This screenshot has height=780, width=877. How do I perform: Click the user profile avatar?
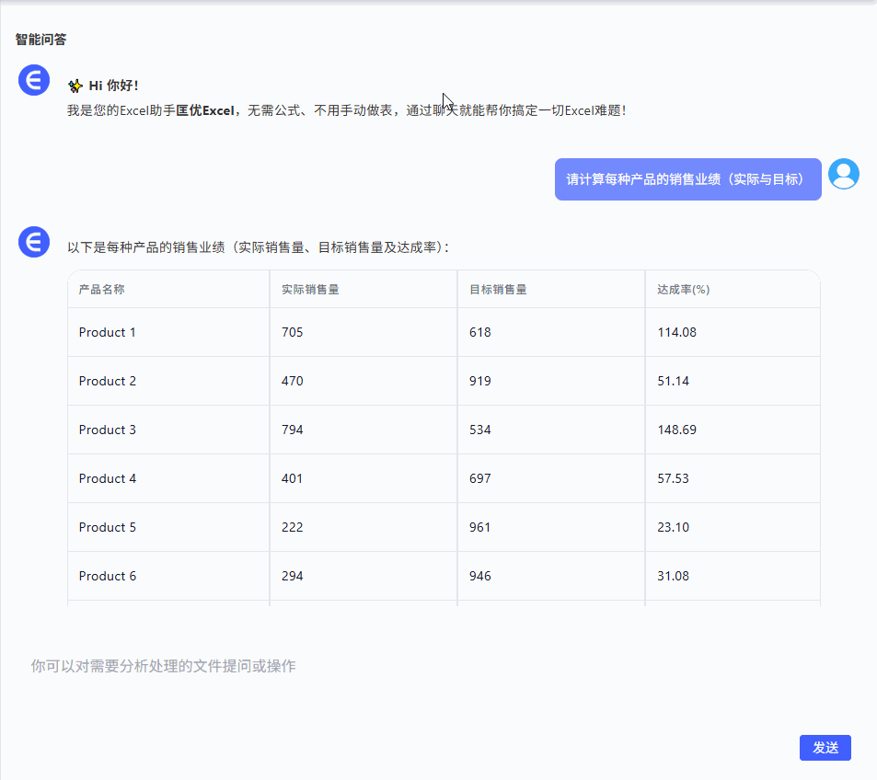point(843,174)
